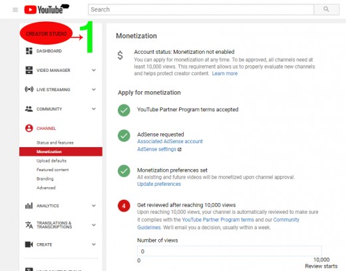Click 'Get reviewed after reaching 10,000 views' text
This screenshot has height=271, width=346.
pos(186,205)
